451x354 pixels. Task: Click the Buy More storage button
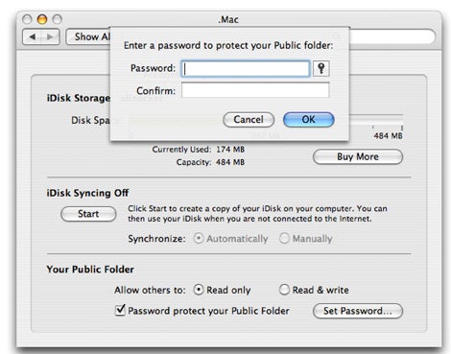(358, 156)
